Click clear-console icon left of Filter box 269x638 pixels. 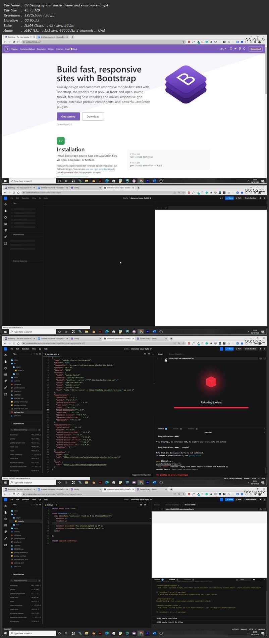tap(237, 580)
